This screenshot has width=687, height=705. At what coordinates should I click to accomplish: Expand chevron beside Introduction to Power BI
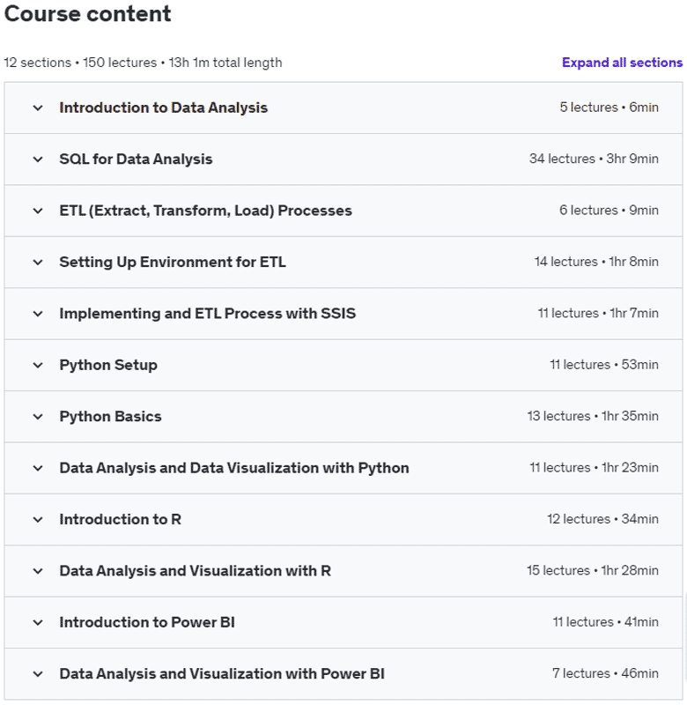click(x=38, y=623)
